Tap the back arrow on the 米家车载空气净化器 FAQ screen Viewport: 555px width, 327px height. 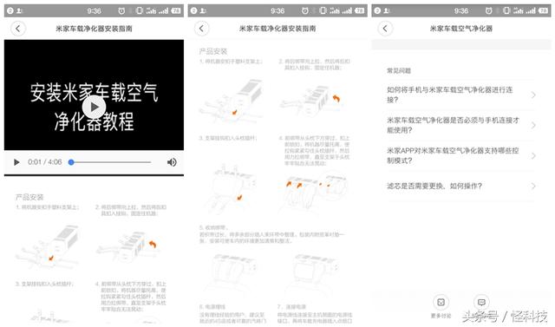click(x=385, y=29)
